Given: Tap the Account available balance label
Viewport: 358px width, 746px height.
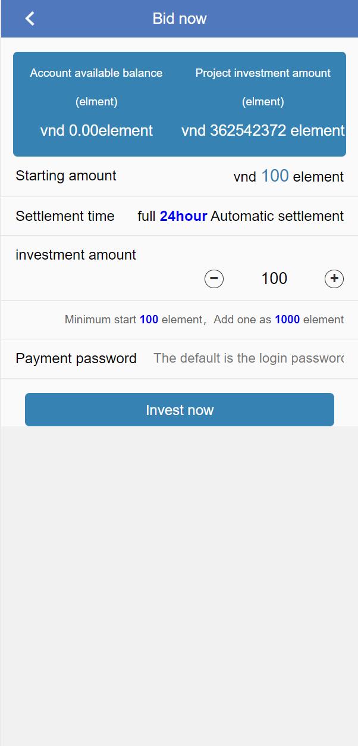Looking at the screenshot, I should pyautogui.click(x=96, y=73).
